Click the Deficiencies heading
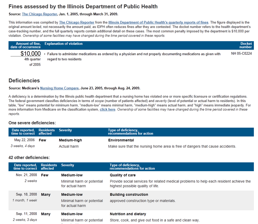Image resolution: width=258 pixels, height=224 pixels. 24,80
